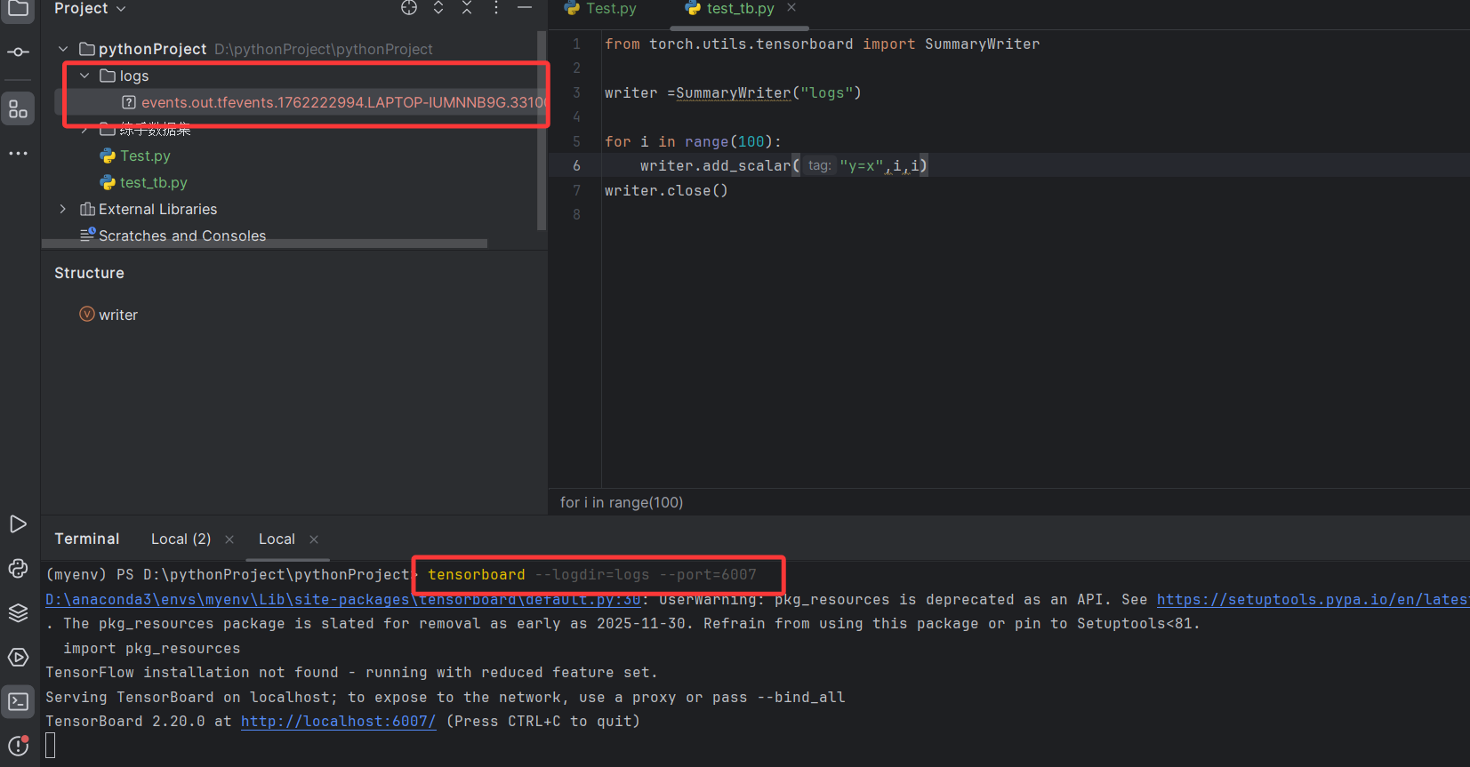Close the Local (2) terminal tab
This screenshot has height=767, width=1470.
pos(229,539)
